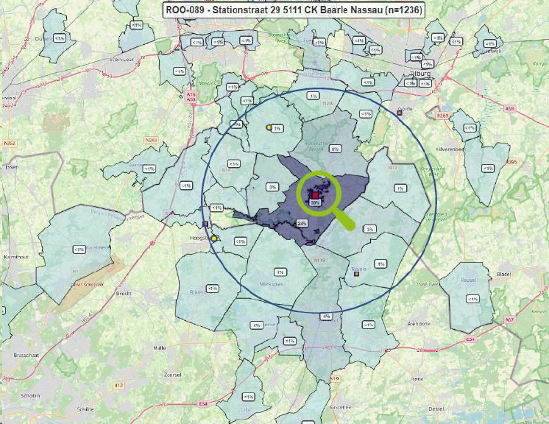549x424 pixels.
Task: Click the green magnifying glass icon
Action: tap(325, 201)
